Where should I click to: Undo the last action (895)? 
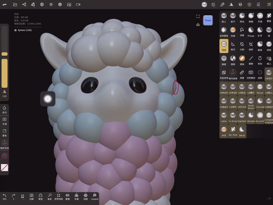point(5,197)
